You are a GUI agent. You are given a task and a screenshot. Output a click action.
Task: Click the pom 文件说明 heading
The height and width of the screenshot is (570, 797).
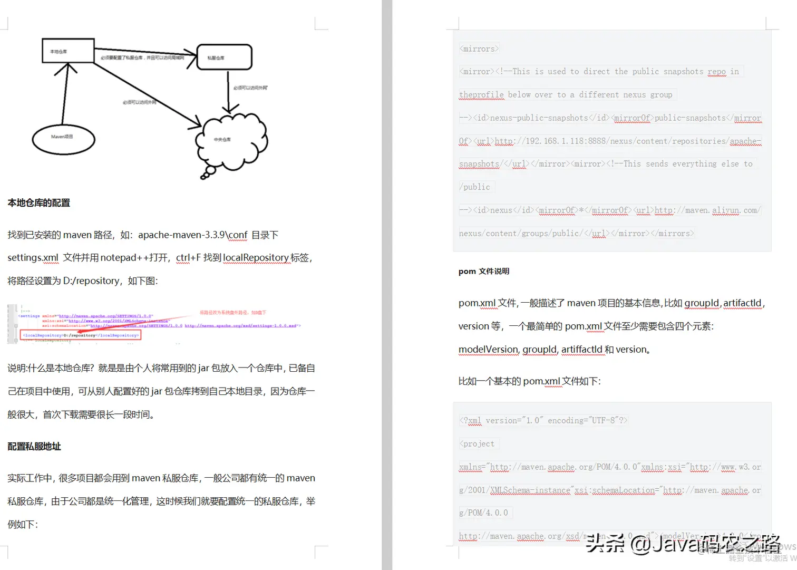tap(483, 271)
